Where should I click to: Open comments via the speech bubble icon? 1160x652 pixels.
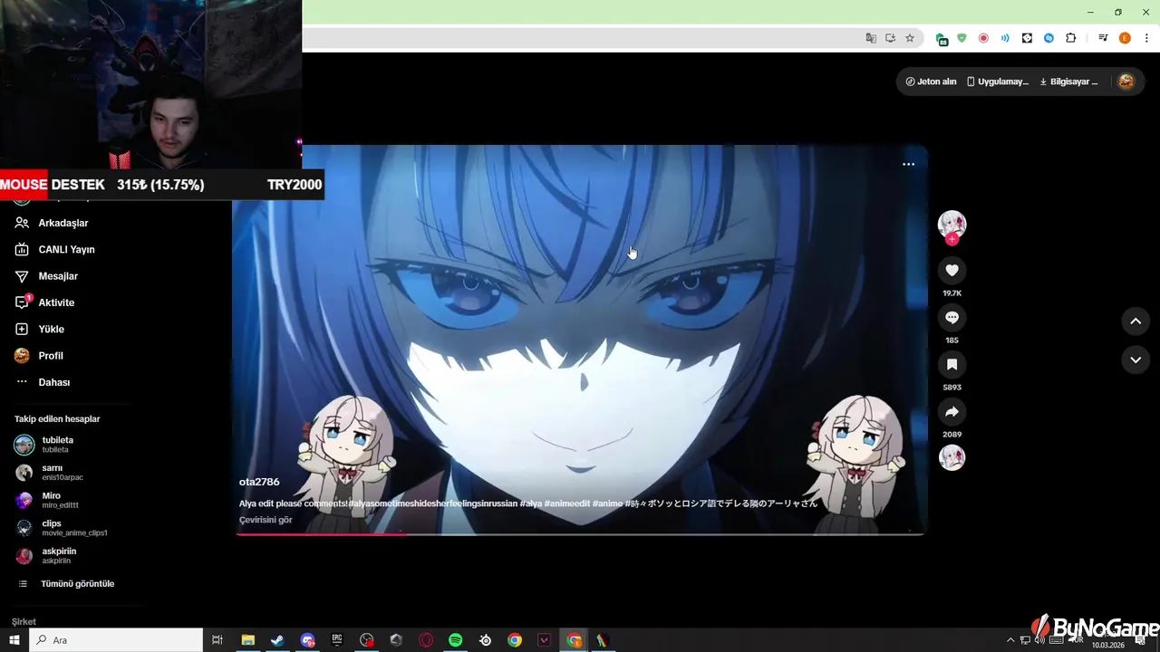pyautogui.click(x=952, y=318)
